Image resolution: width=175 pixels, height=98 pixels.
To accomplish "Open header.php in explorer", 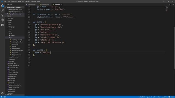I will [14, 76].
